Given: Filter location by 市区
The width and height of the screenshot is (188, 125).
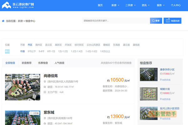Looking at the screenshot, I should click(30, 45).
